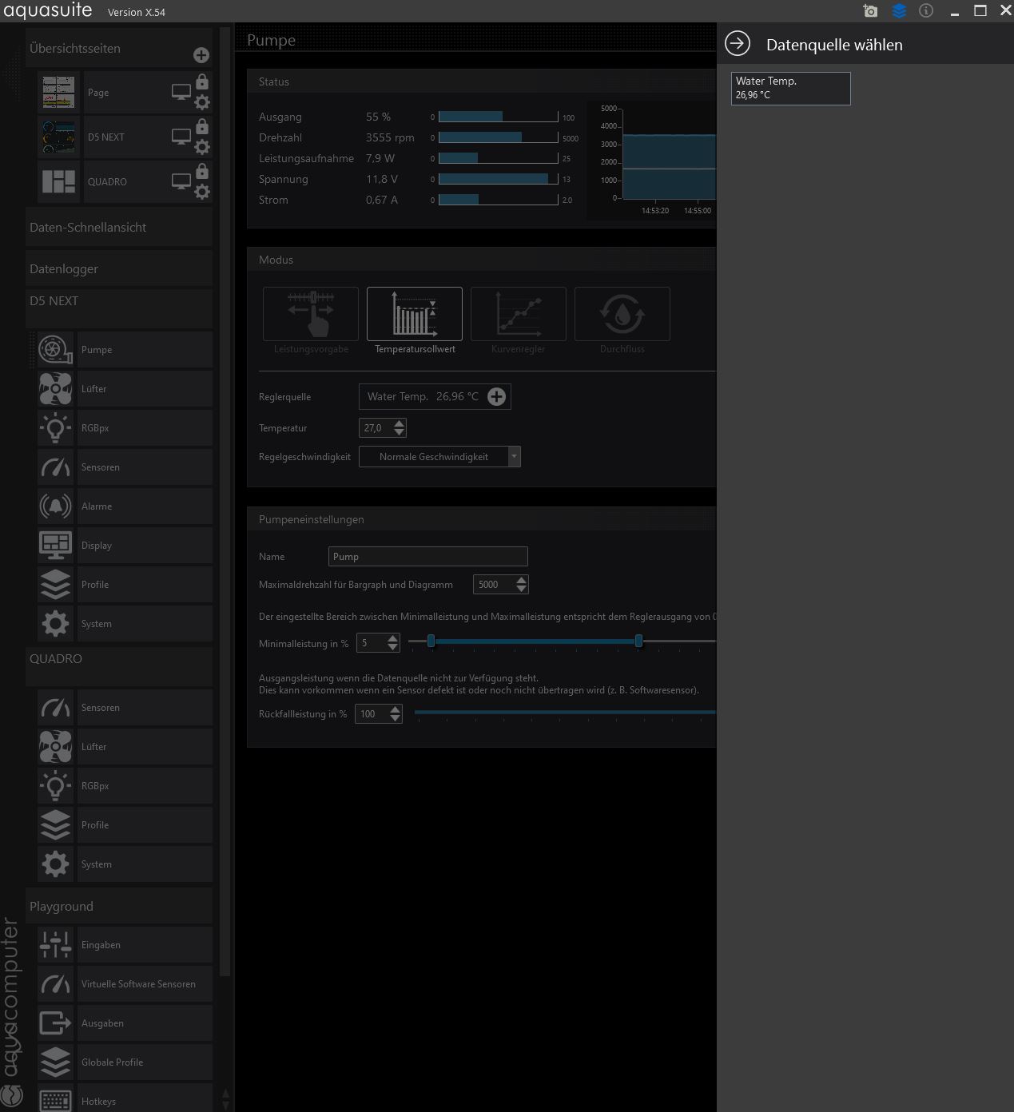Open QUADRO Lüfter fan icon

tap(55, 747)
